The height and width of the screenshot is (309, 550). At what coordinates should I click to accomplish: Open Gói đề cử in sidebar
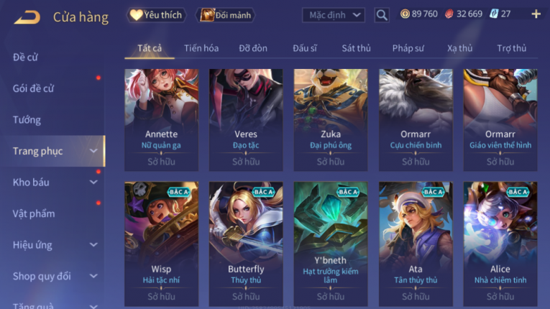[33, 88]
